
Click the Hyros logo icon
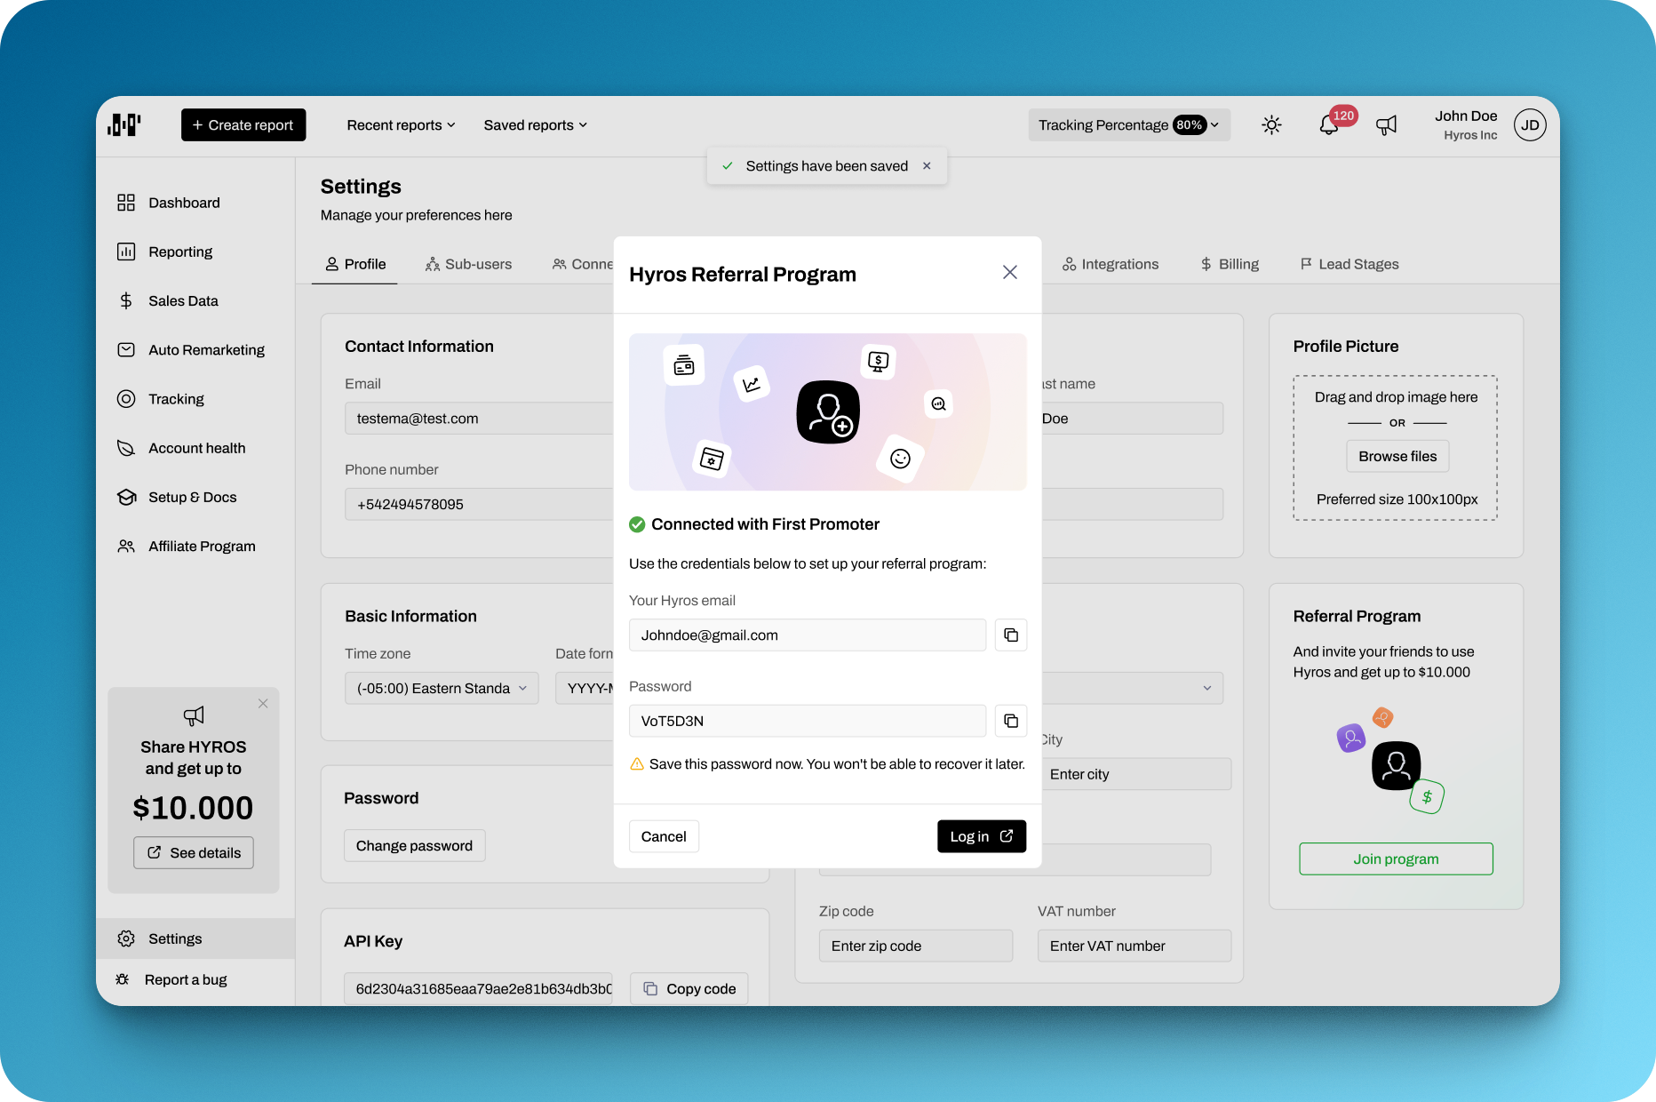pyautogui.click(x=124, y=124)
